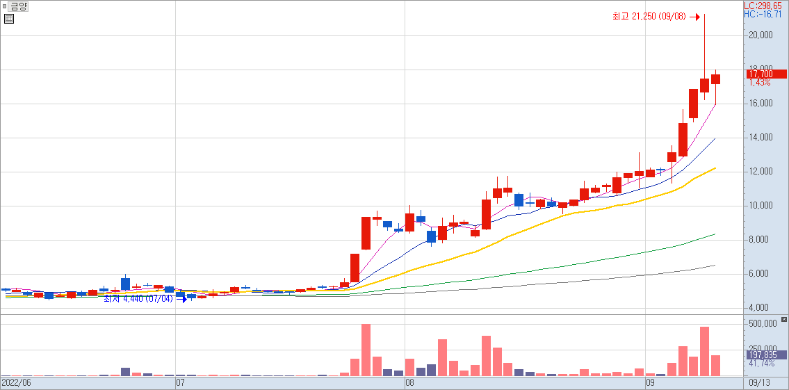Toggle the small square next to 금양
This screenshot has height=390, width=789.
coord(5,7)
